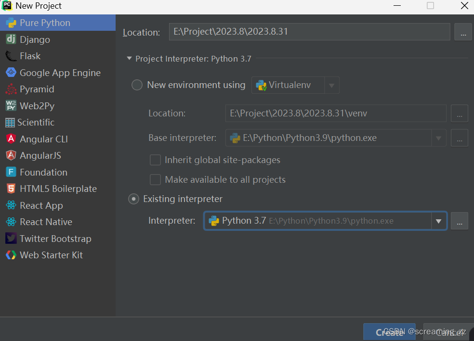Enable Inherit global site-packages checkbox
The height and width of the screenshot is (341, 474).
coord(156,160)
